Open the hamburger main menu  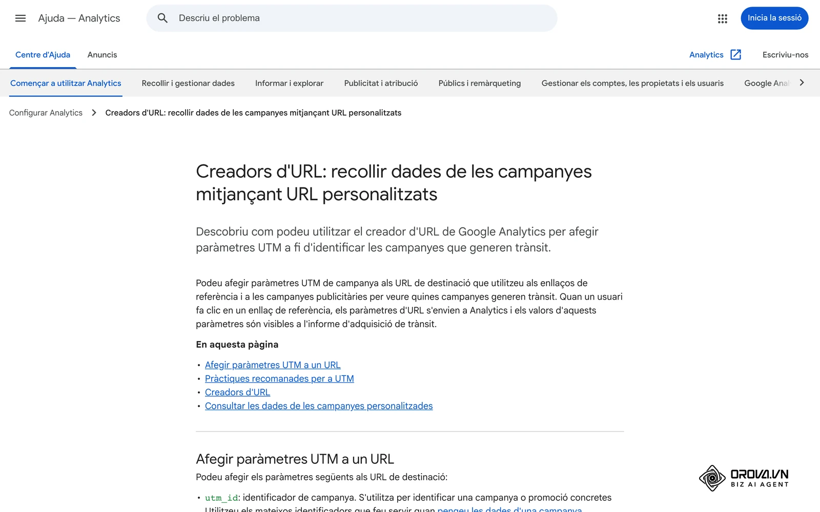point(20,18)
